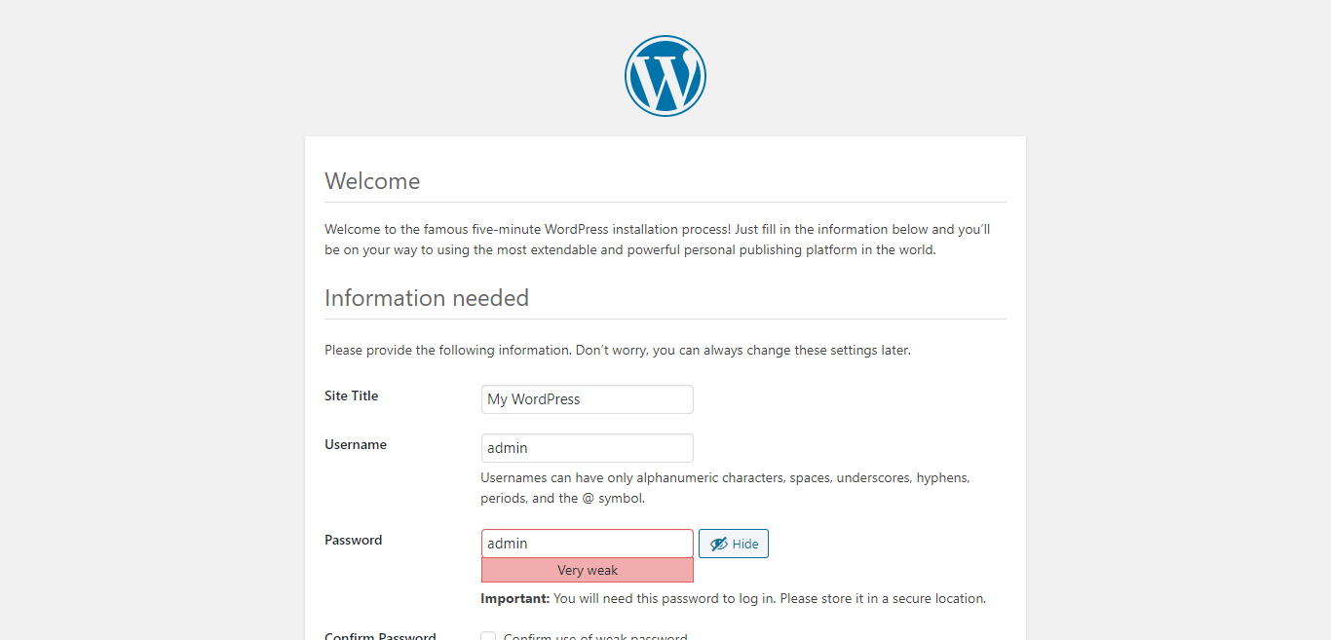Click the usernames allowed characters hint
The height and width of the screenshot is (640, 1331).
[725, 488]
